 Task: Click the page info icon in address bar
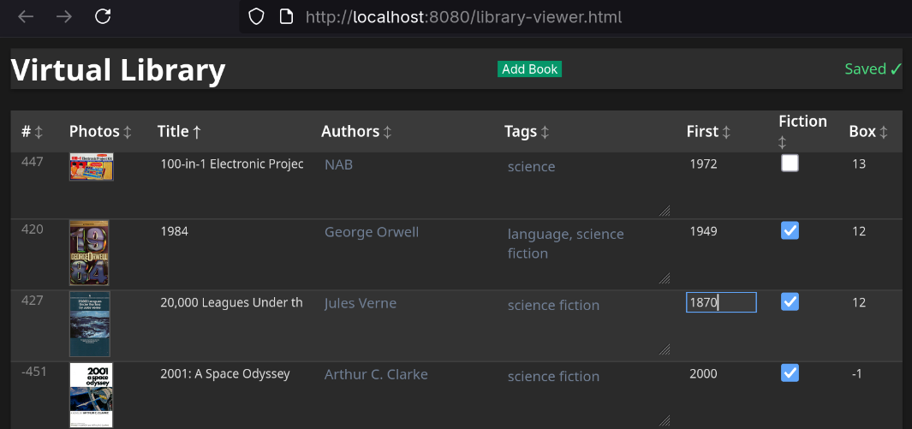click(286, 16)
